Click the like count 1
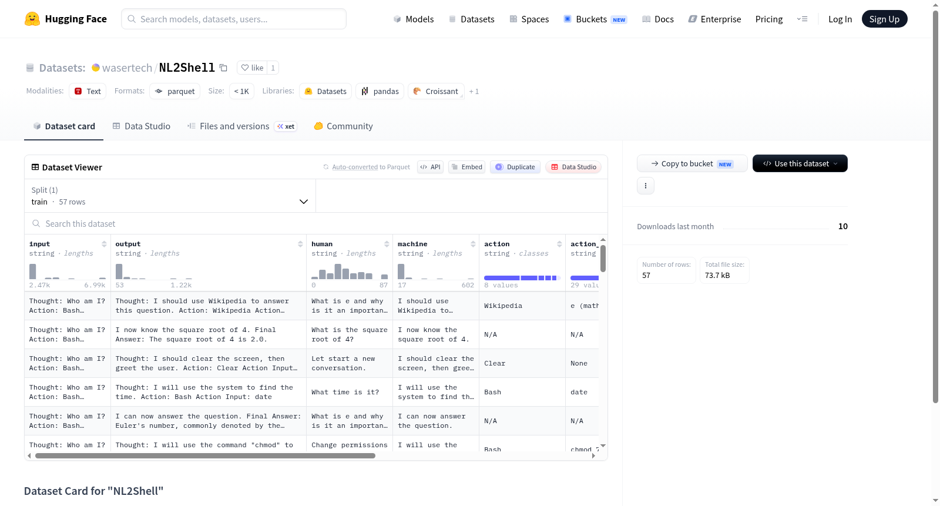The image size is (940, 506). click(273, 68)
